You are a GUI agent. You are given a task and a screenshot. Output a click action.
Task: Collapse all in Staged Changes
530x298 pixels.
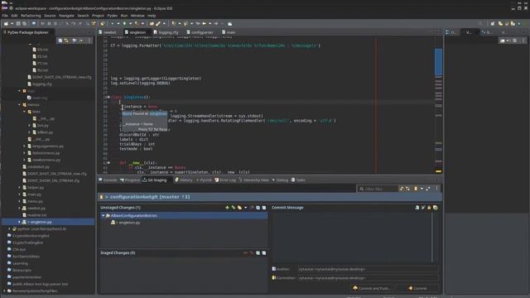click(x=264, y=252)
